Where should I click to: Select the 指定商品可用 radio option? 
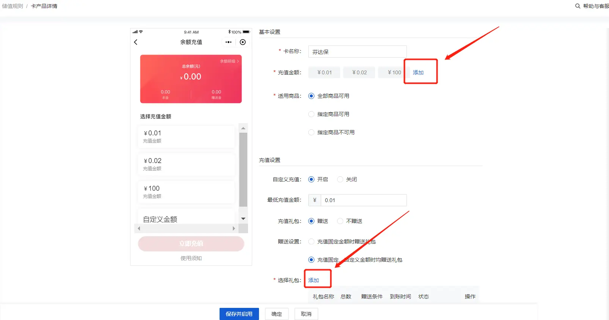[x=311, y=114]
